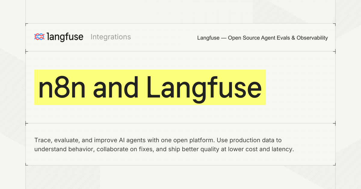Click the "langfuse" wordmark text
Viewport: 361px width, 189px height.
click(65, 37)
